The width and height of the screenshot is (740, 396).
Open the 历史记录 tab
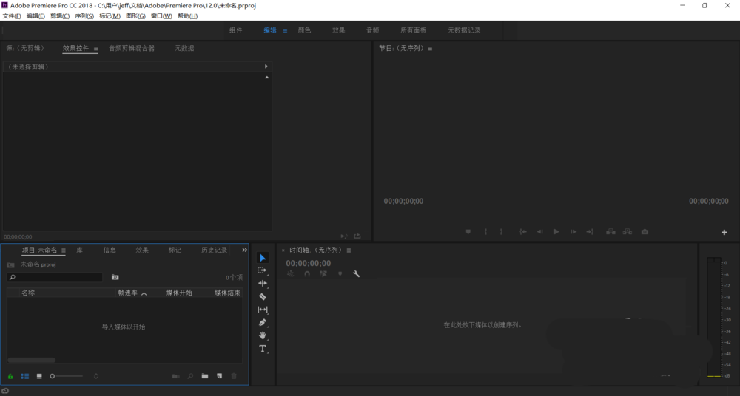pos(215,250)
